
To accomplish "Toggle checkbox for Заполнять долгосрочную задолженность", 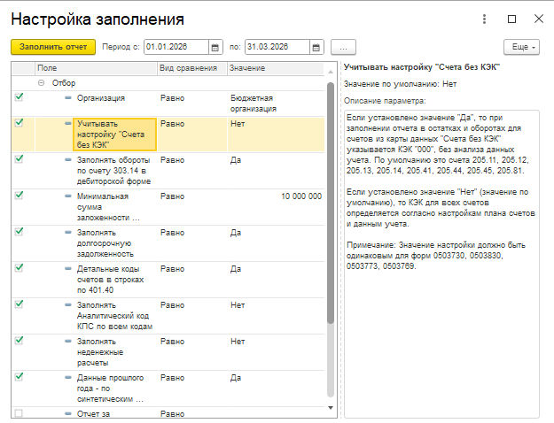I will tap(20, 232).
